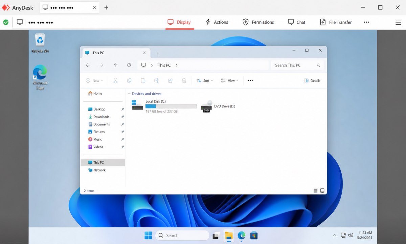Open the Chat panel in AnyDesk

click(x=296, y=22)
